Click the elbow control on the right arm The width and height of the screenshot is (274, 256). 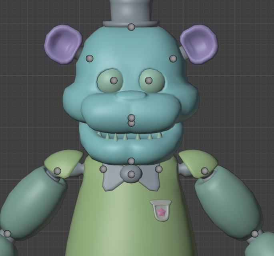pos(255,234)
